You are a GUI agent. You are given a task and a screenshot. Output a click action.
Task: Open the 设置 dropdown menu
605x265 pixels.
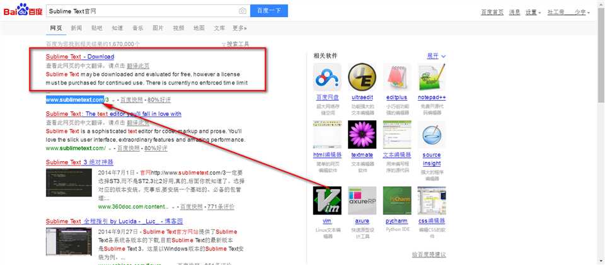[x=533, y=13]
